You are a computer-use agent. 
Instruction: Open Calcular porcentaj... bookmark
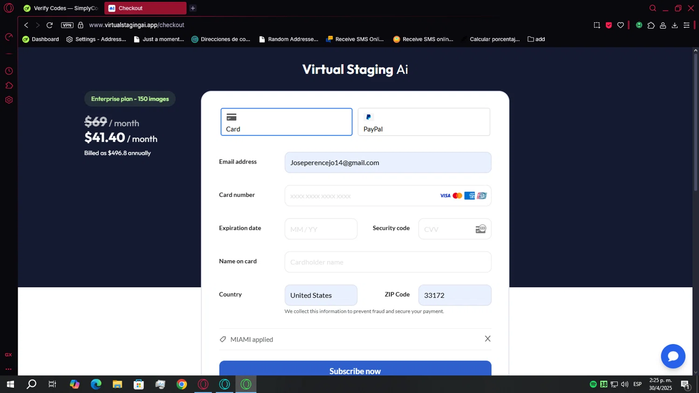point(490,39)
